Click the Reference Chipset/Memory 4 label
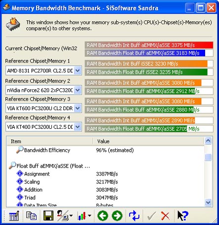219x225 pixels. pos(38,117)
